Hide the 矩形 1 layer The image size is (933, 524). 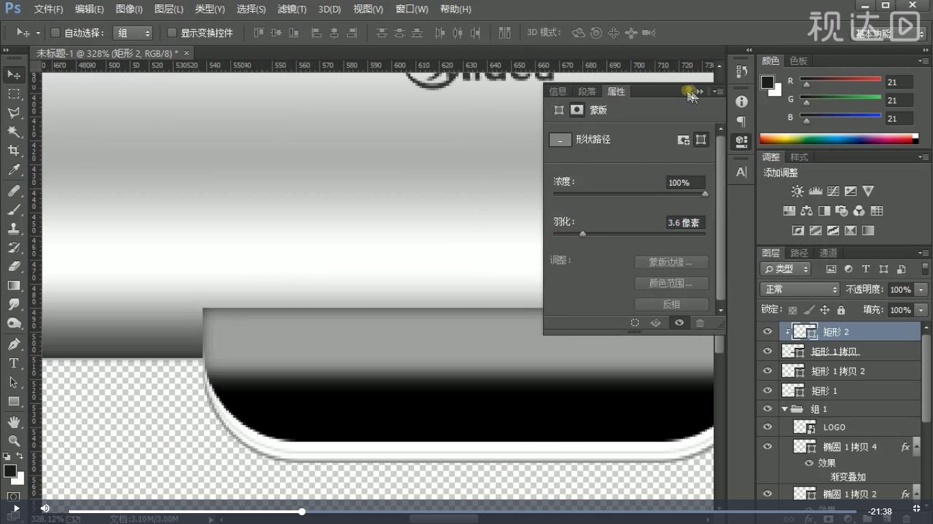pyautogui.click(x=768, y=390)
